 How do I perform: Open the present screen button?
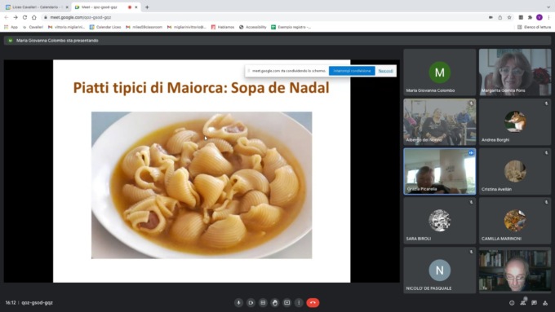pos(286,303)
